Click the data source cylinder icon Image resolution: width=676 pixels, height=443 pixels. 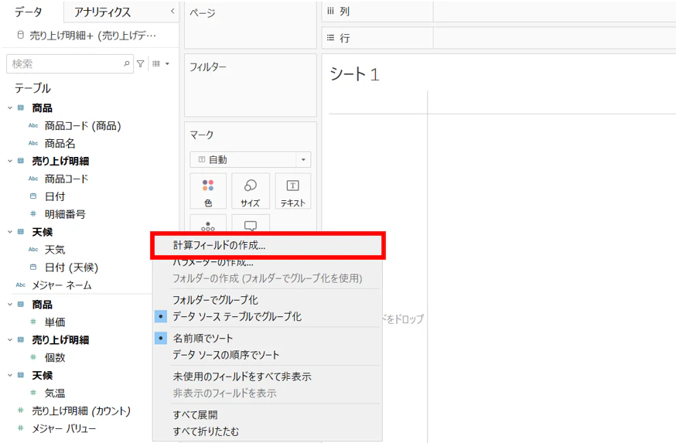point(20,36)
